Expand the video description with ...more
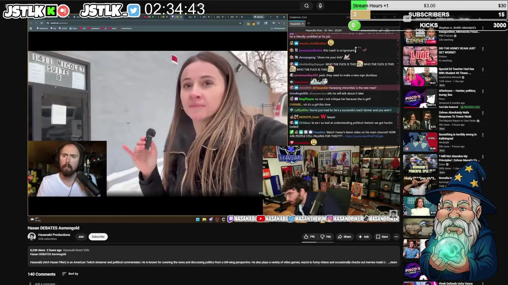Viewport: 508px width, 285px height. point(393,262)
